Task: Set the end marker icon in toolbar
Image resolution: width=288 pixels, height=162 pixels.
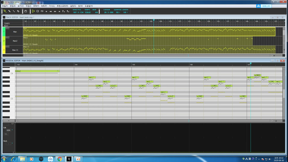Action: [68, 11]
